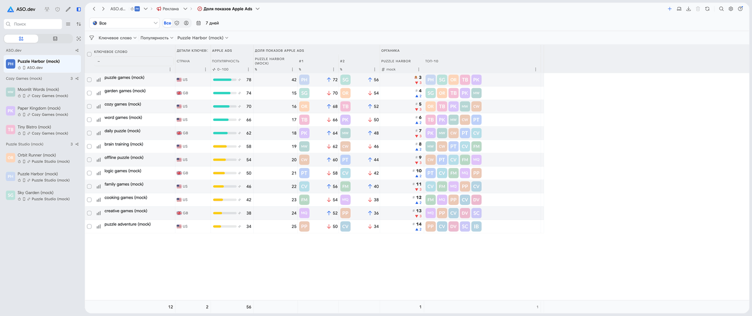Click popularity bar for puzzle games row
The height and width of the screenshot is (316, 752).
click(225, 80)
